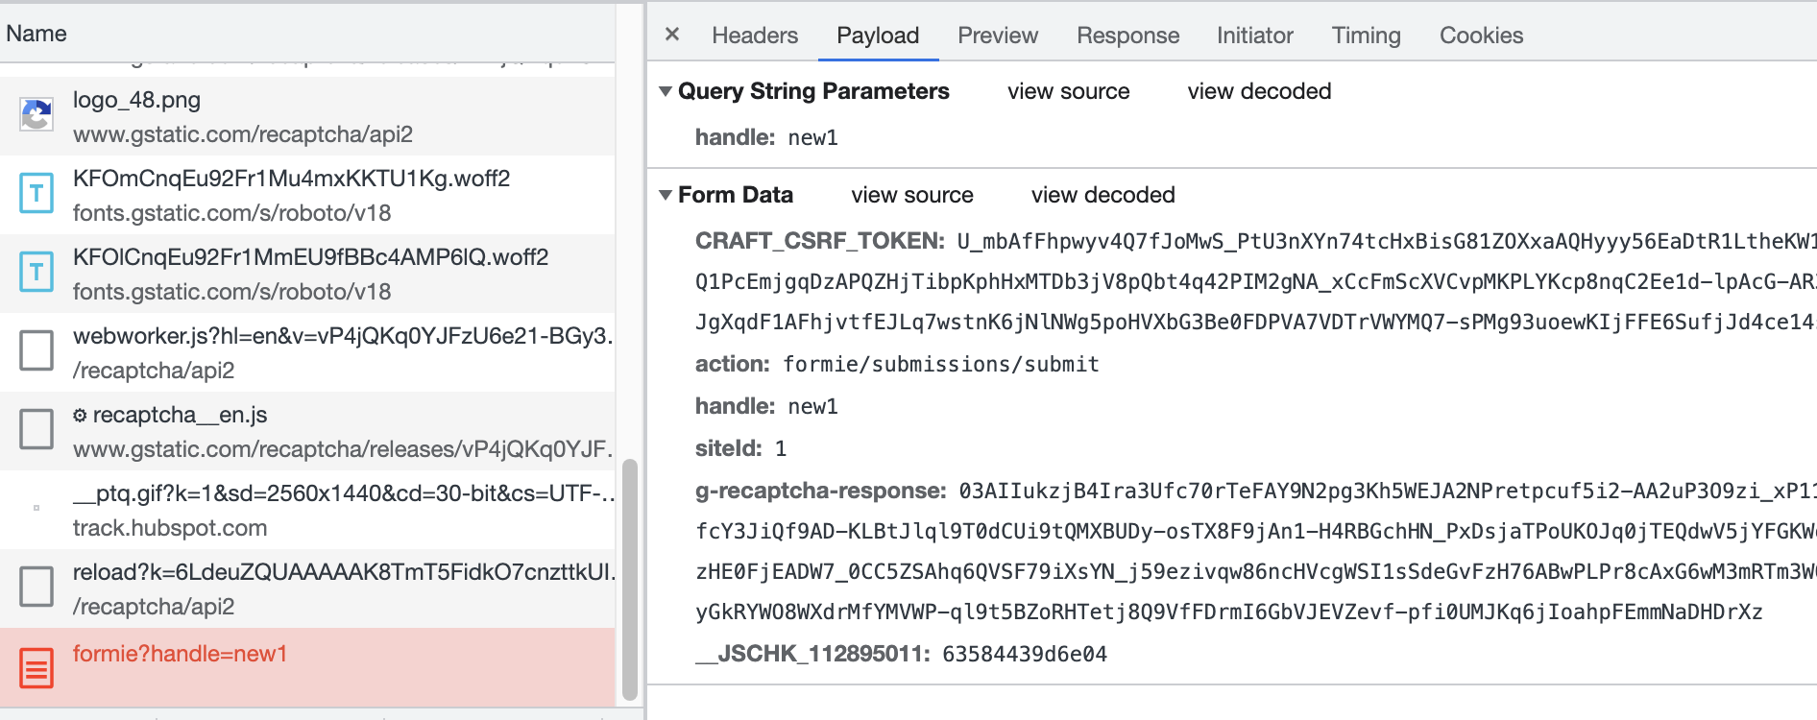Click the tiny icon beside __ptq.gif request
This screenshot has height=720, width=1817.
pyautogui.click(x=36, y=508)
